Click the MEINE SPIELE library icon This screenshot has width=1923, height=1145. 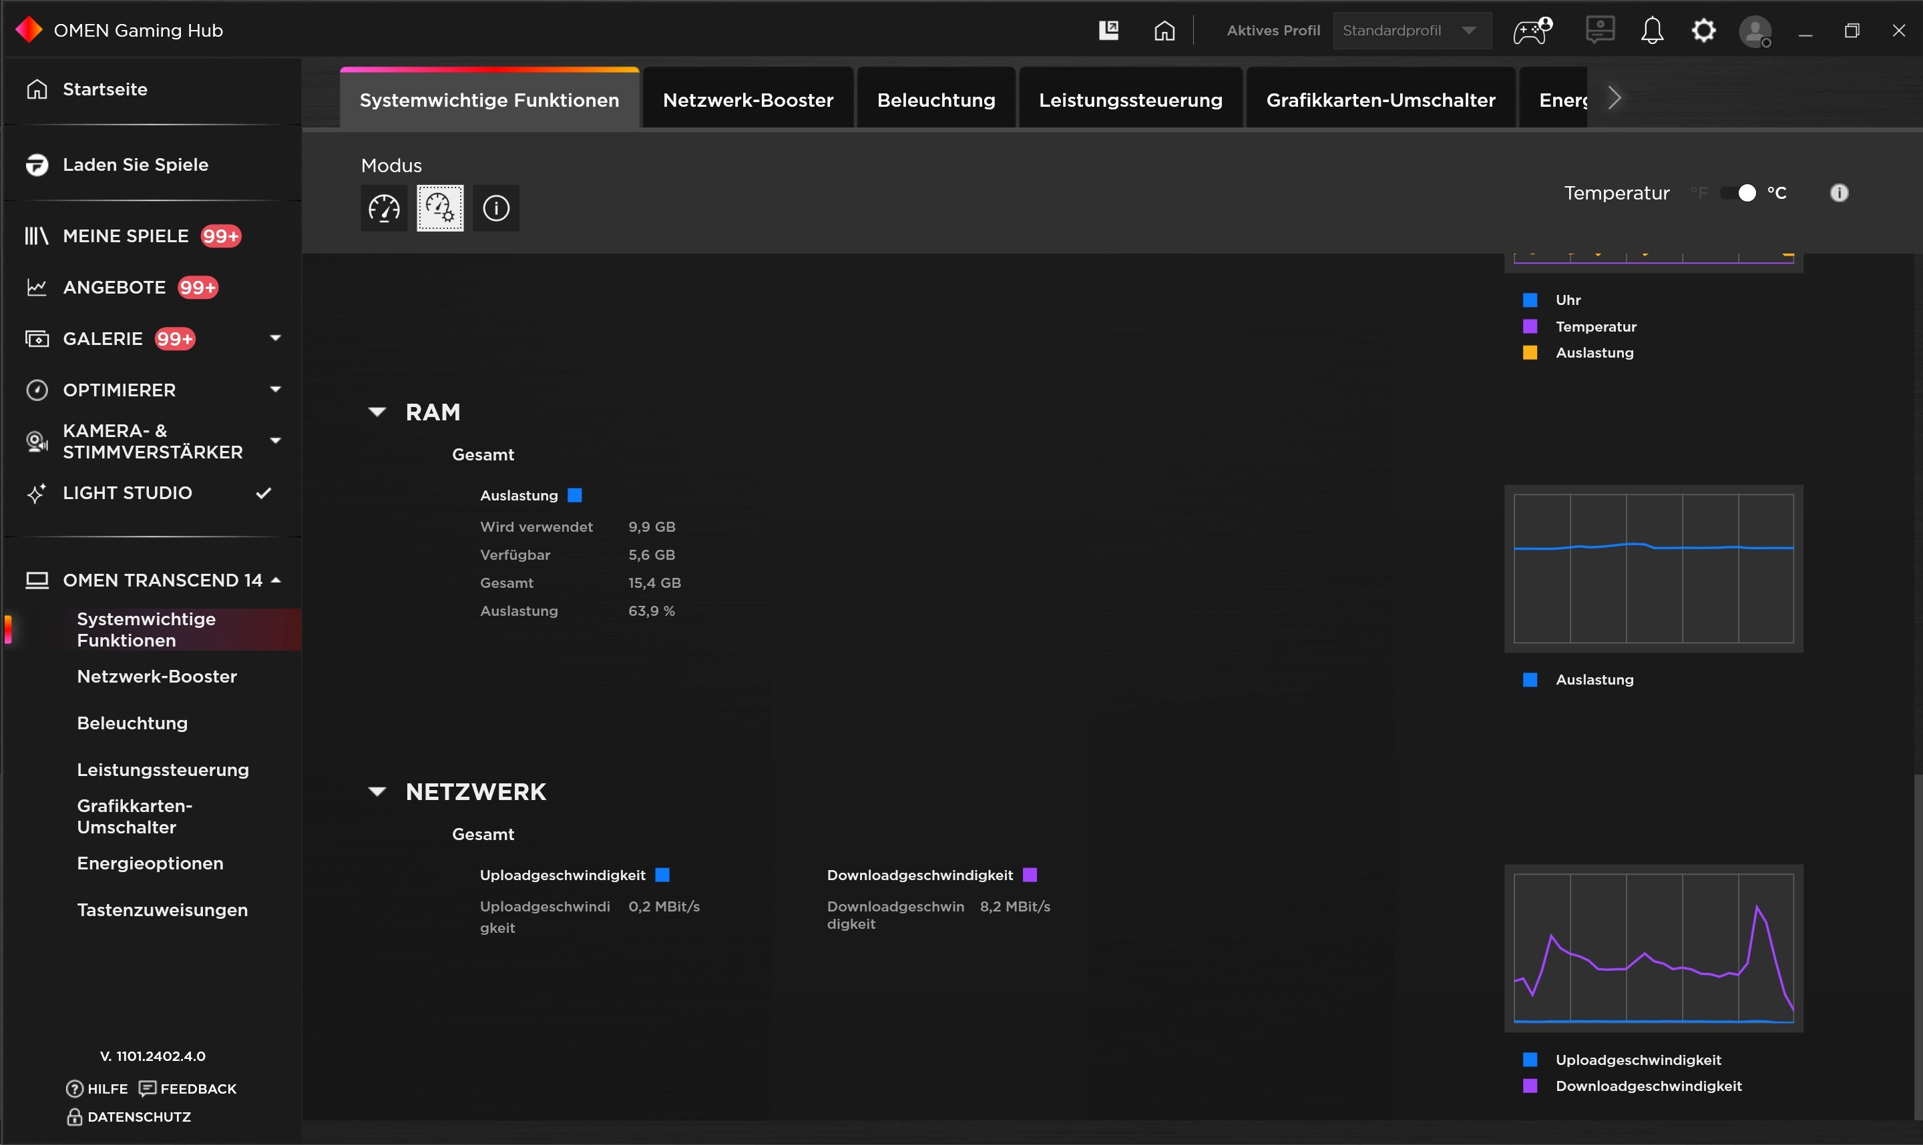coord(37,236)
